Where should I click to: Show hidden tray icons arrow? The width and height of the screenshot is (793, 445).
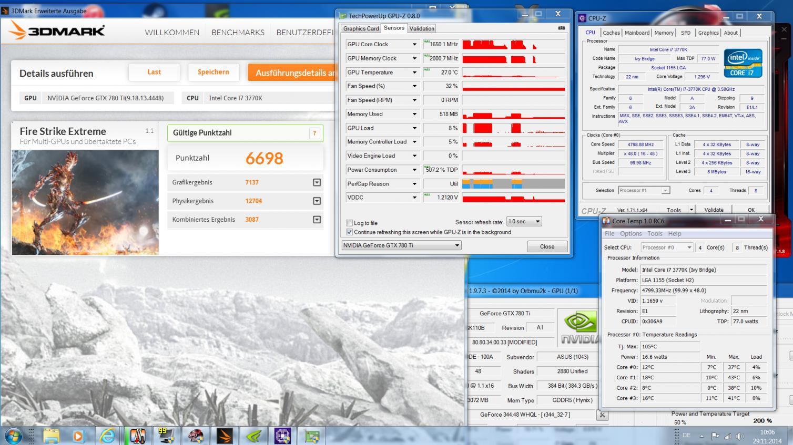[x=701, y=436]
